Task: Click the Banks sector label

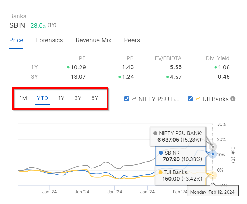Action: click(18, 16)
